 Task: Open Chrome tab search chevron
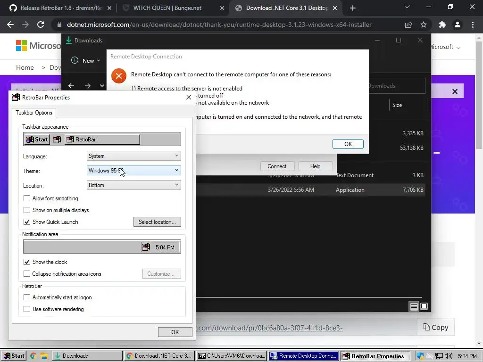coord(407,7)
